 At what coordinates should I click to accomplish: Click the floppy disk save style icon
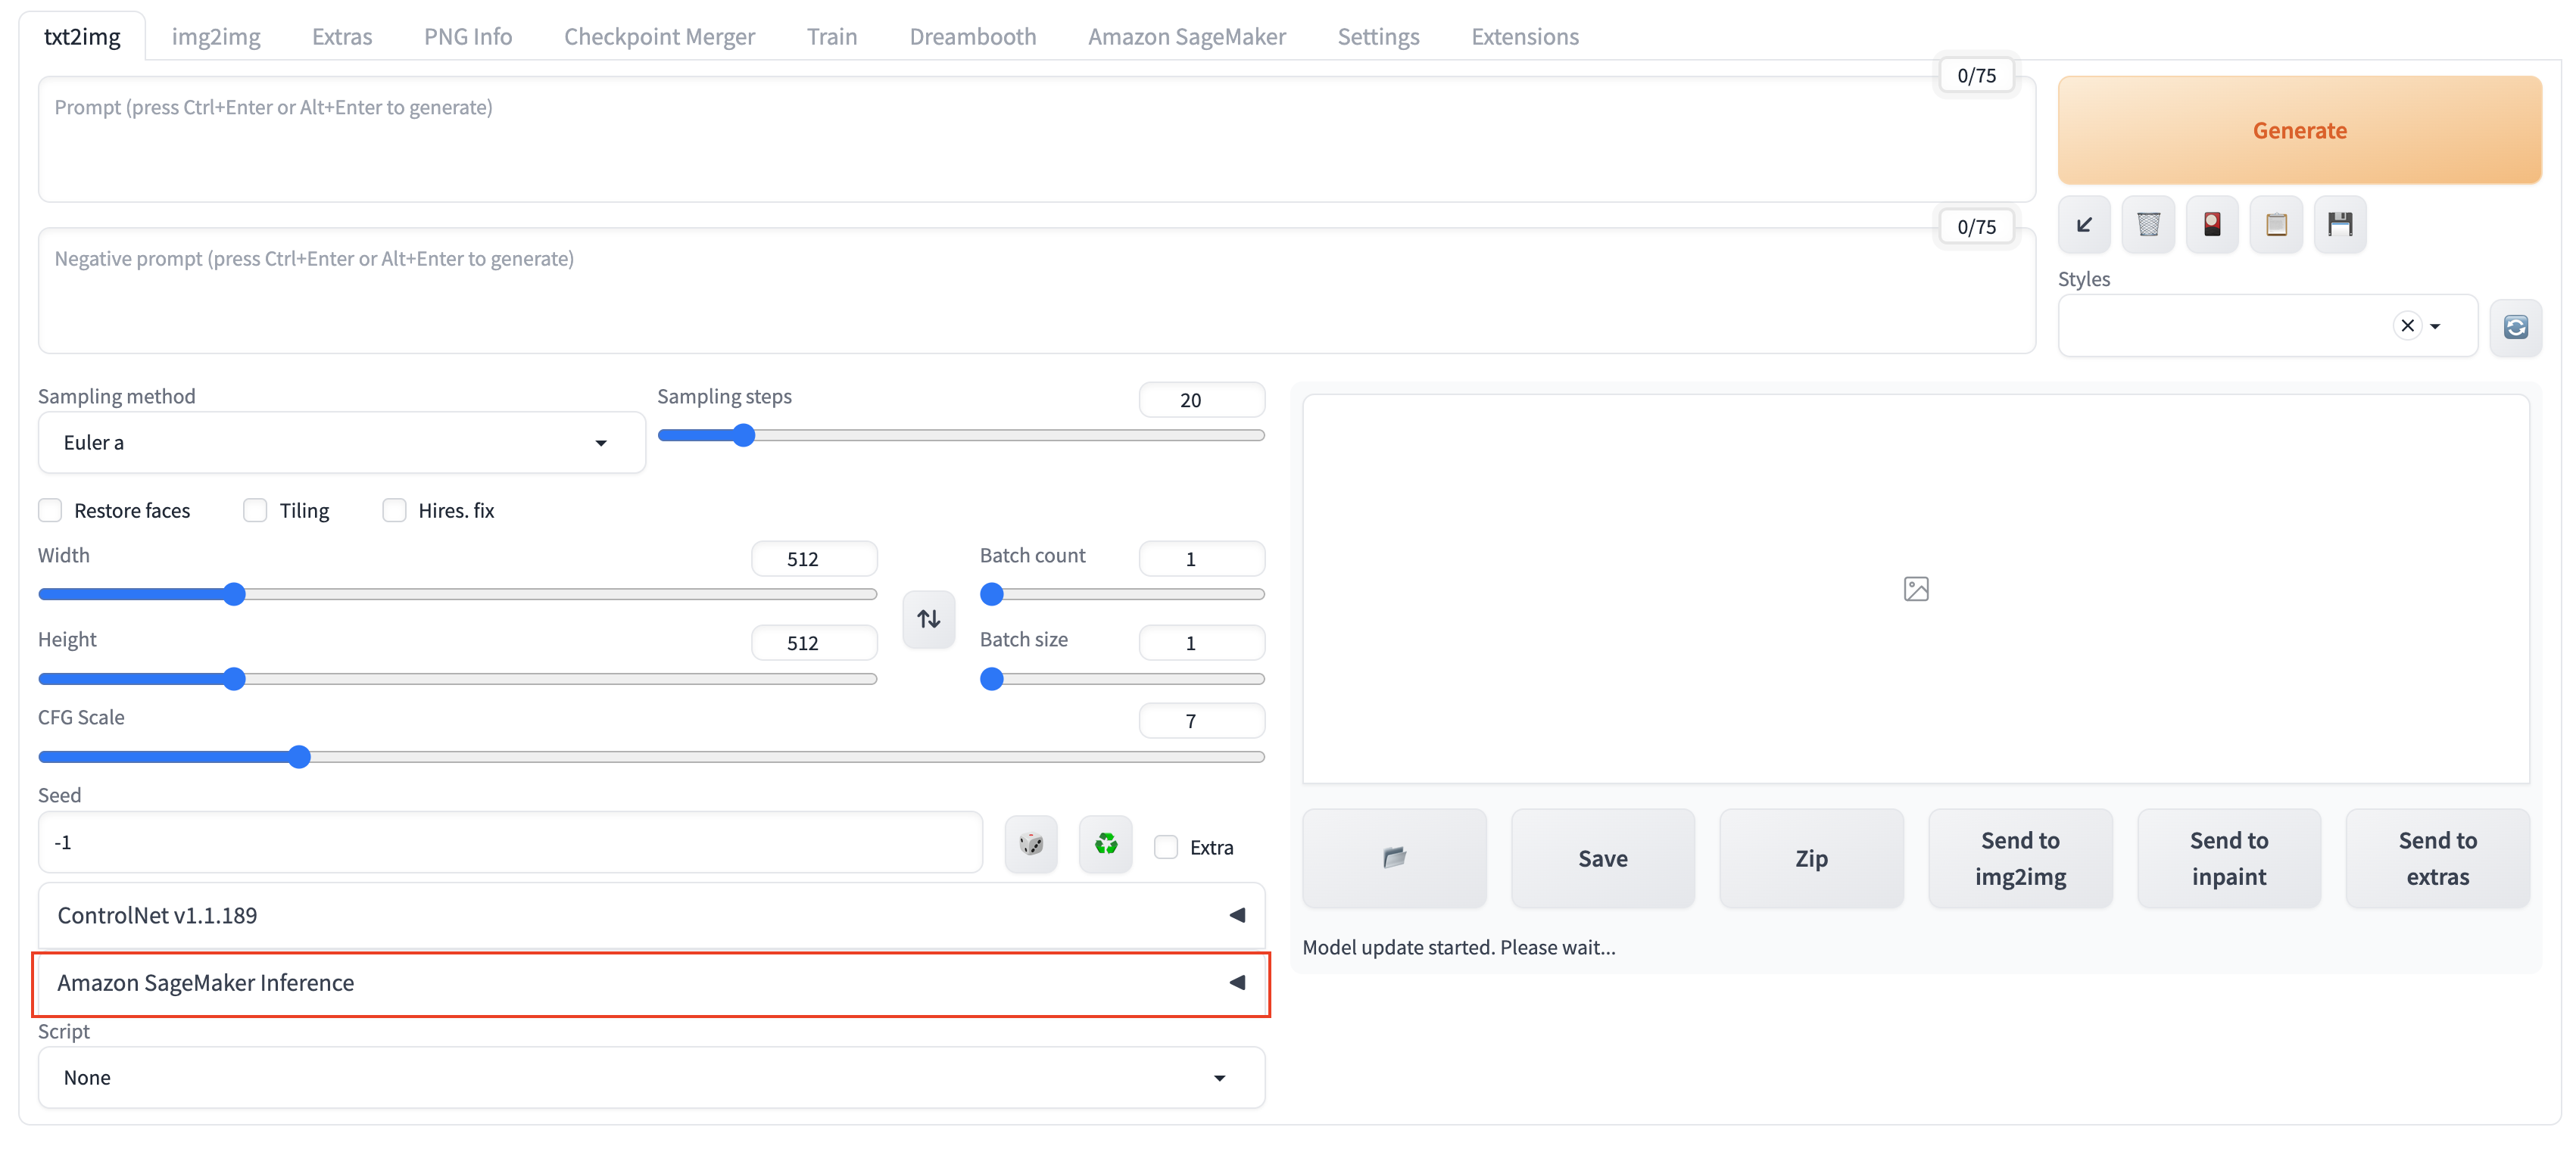2340,224
